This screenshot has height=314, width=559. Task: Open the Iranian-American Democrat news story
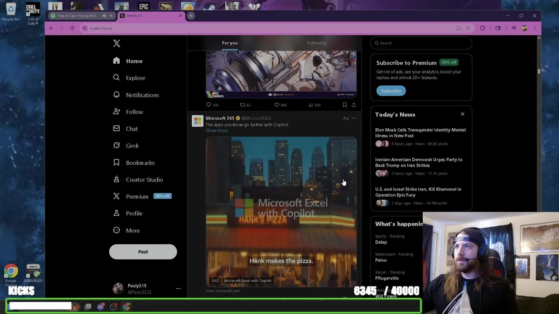[418, 162]
